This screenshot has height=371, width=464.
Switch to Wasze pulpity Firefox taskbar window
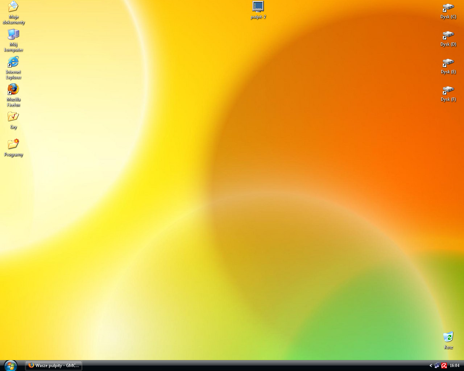[x=54, y=366]
